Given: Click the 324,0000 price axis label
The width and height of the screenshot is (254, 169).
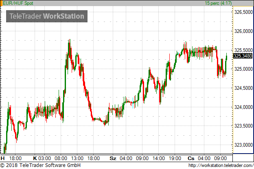Looking at the screenshot, I should pyautogui.click(x=243, y=107).
